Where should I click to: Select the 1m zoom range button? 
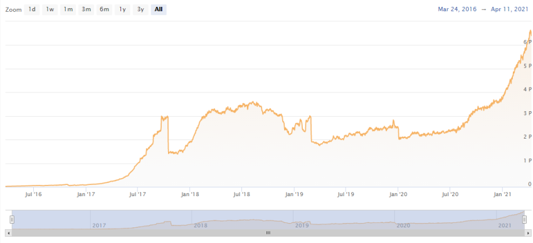point(68,9)
